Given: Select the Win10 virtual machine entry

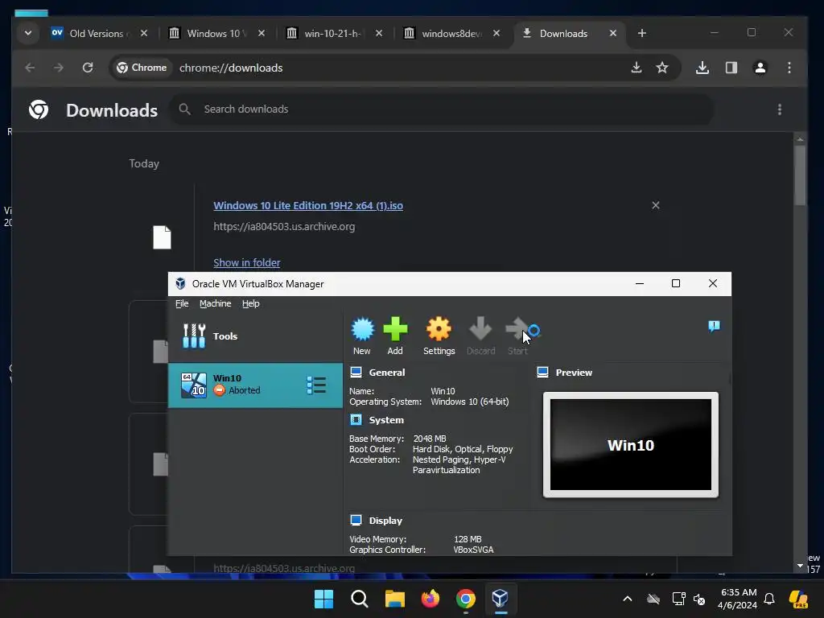Looking at the screenshot, I should (255, 385).
